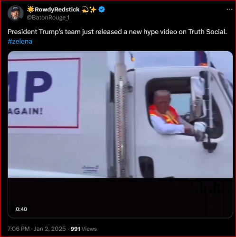This screenshot has height=237, width=236.
Task: Click the 991 Views count
Action: [84, 229]
